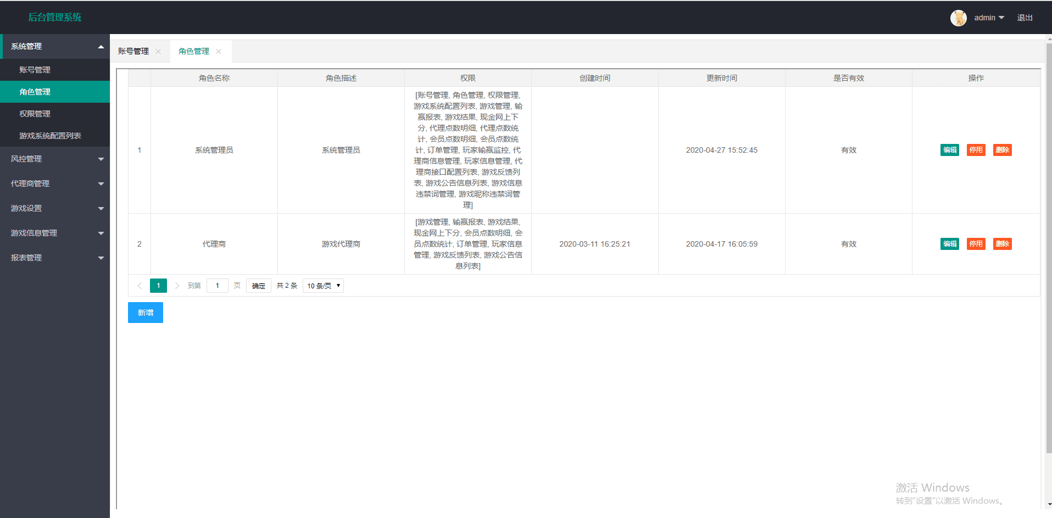The width and height of the screenshot is (1052, 518).
Task: Delete the 代理商 role
Action: (x=1002, y=244)
